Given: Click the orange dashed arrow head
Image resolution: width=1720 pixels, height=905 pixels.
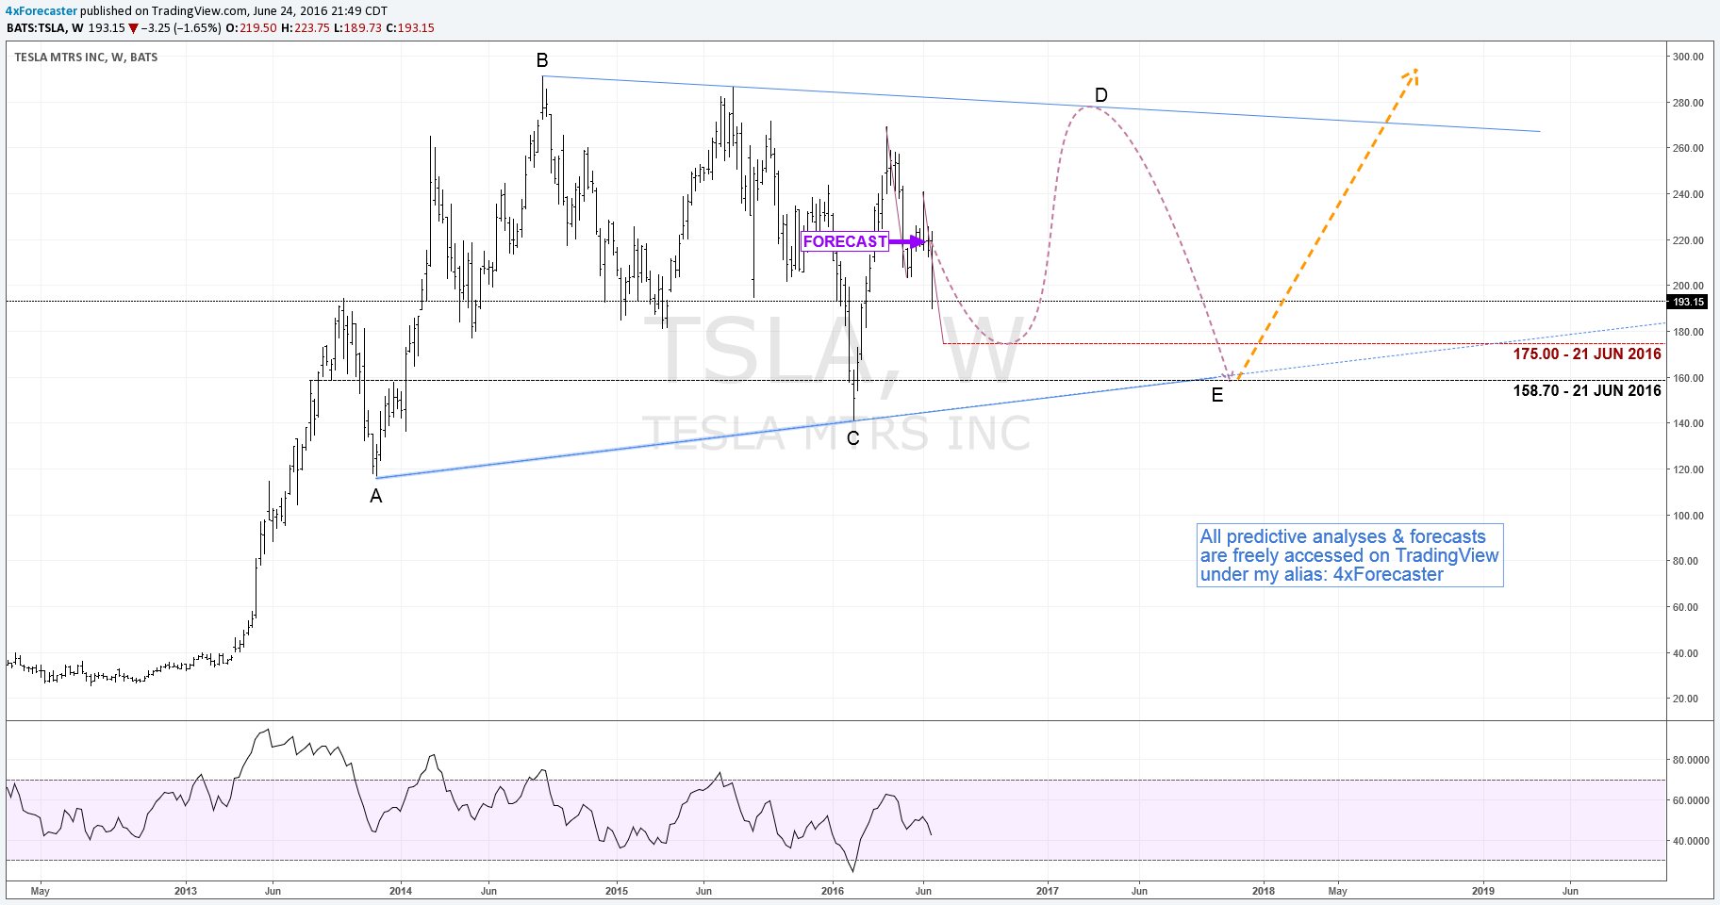Looking at the screenshot, I should pyautogui.click(x=1412, y=74).
